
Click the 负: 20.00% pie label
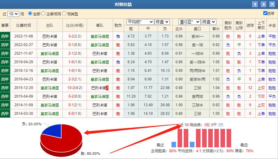click(x=32, y=124)
